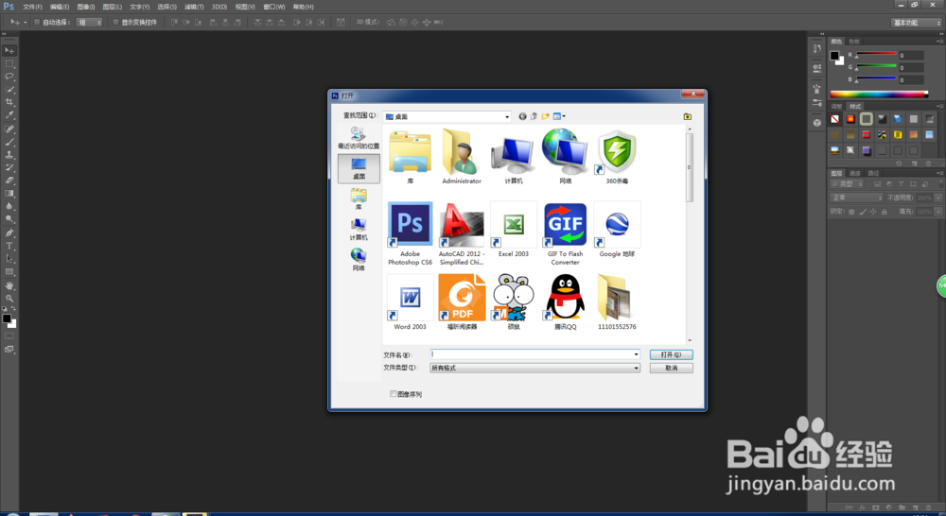The height and width of the screenshot is (516, 946).
Task: Switch to the 色板 tab
Action: 853,42
